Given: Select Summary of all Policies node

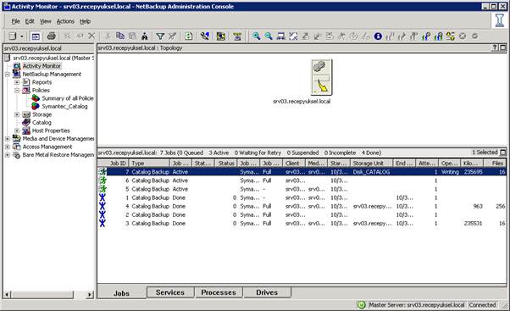Looking at the screenshot, I should click(68, 98).
